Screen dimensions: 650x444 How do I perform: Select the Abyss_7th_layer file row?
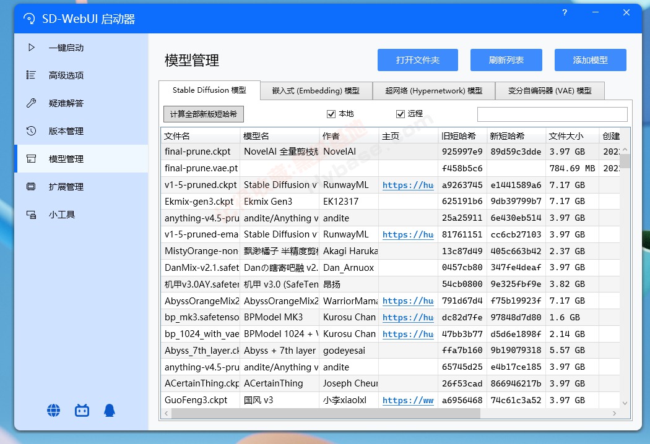(391, 351)
